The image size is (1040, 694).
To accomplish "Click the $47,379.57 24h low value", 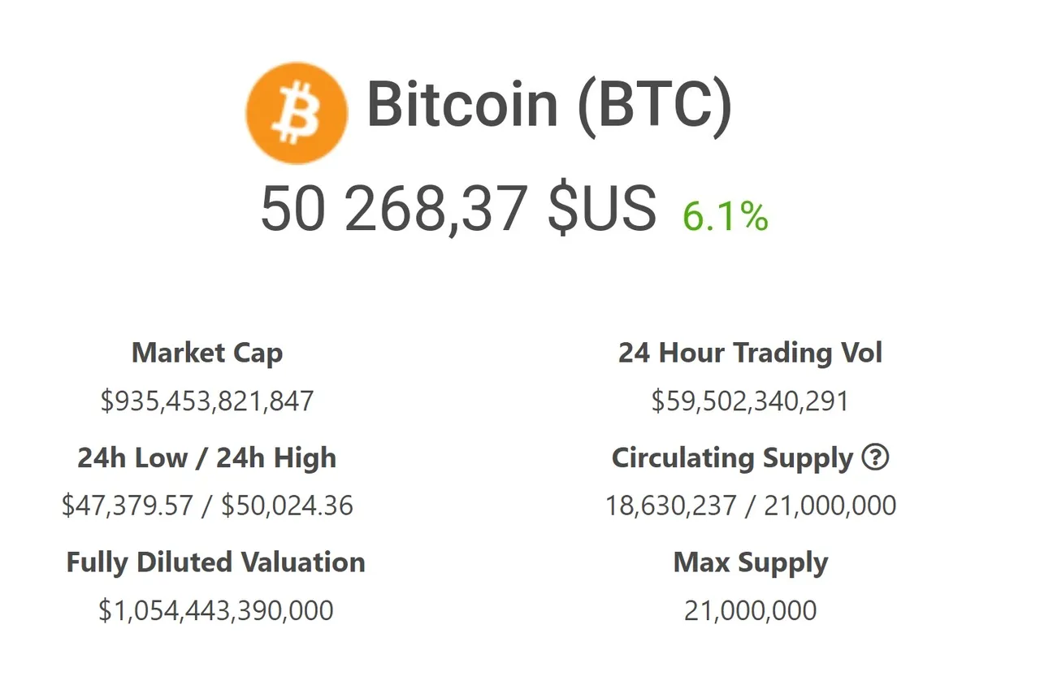I will [128, 505].
